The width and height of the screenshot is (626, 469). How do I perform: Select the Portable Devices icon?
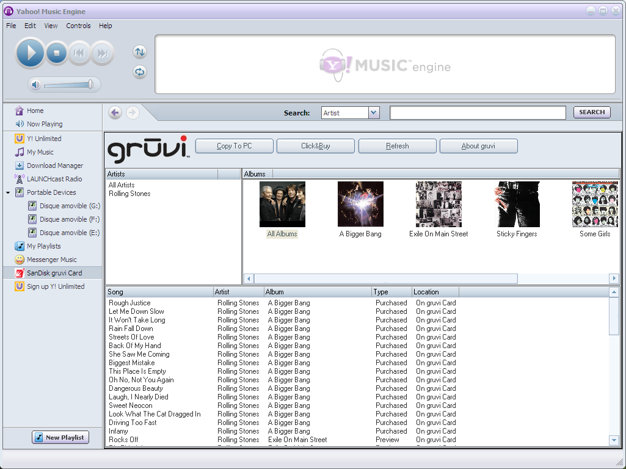click(19, 192)
